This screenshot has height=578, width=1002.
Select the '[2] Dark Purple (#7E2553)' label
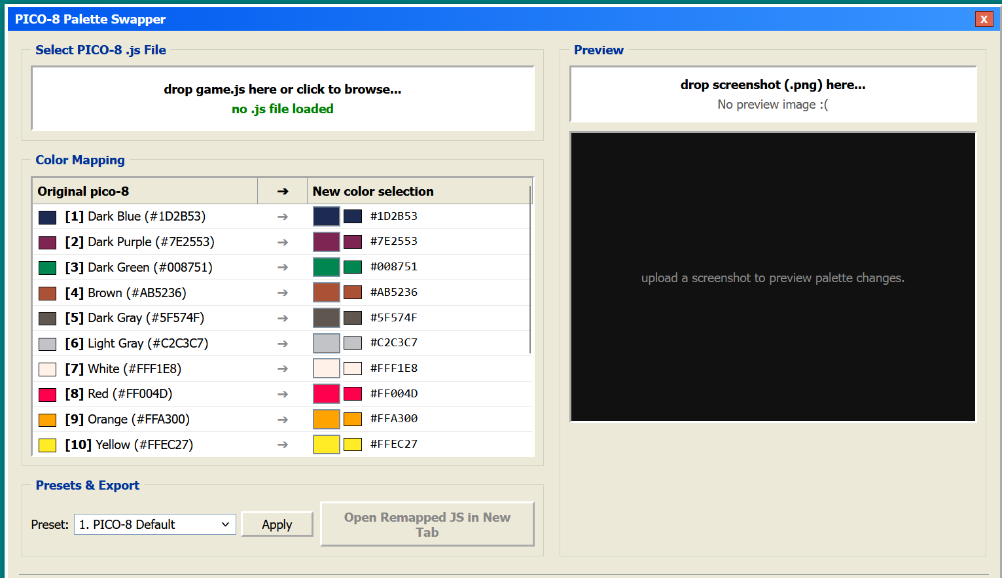(139, 242)
